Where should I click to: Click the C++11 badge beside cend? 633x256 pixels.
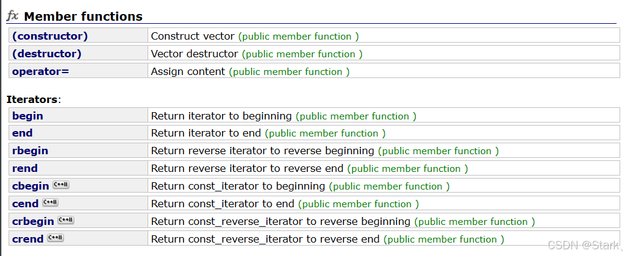[51, 202]
